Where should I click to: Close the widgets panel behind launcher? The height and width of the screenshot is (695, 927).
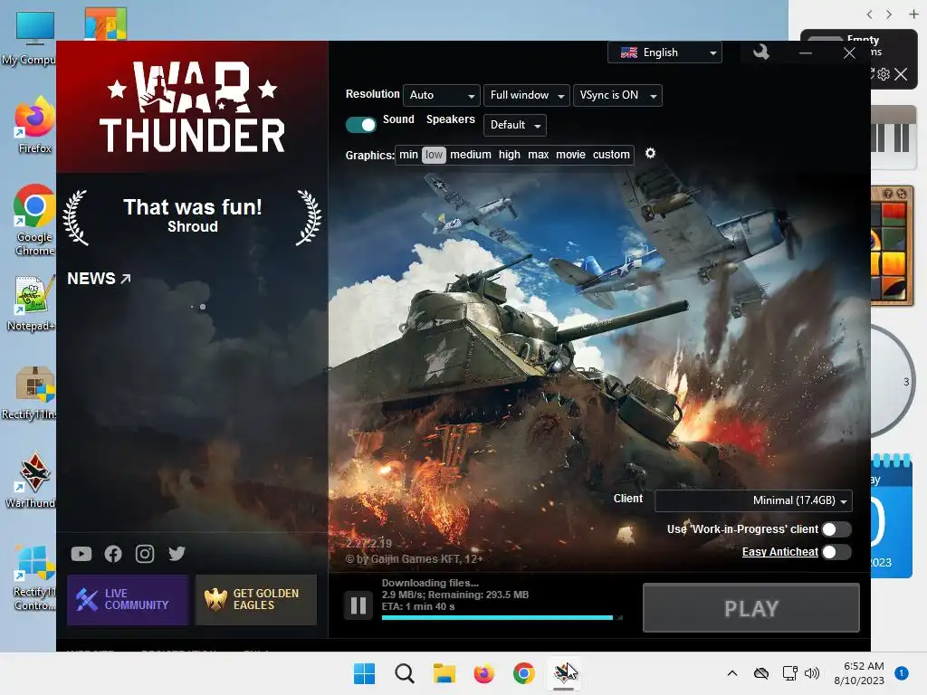(x=901, y=74)
